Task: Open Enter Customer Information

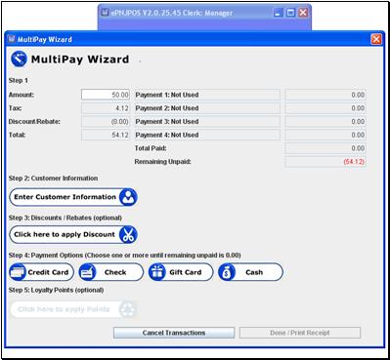Action: 73,197
